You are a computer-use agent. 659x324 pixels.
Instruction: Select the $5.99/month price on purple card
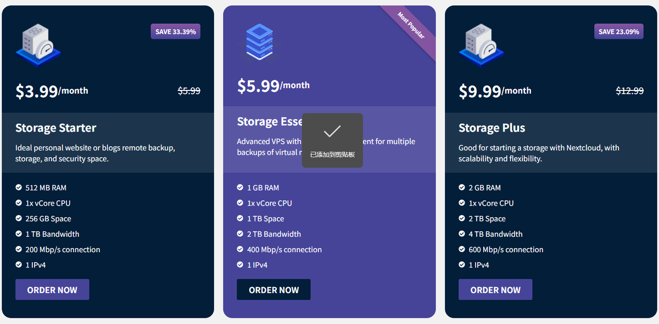[x=273, y=86]
